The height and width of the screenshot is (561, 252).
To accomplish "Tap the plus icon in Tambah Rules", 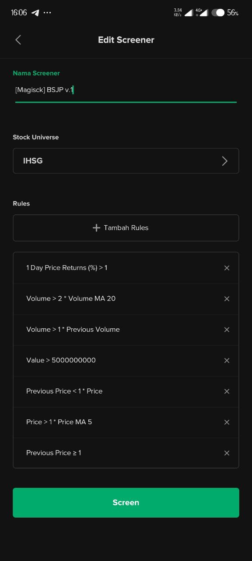I will [97, 228].
